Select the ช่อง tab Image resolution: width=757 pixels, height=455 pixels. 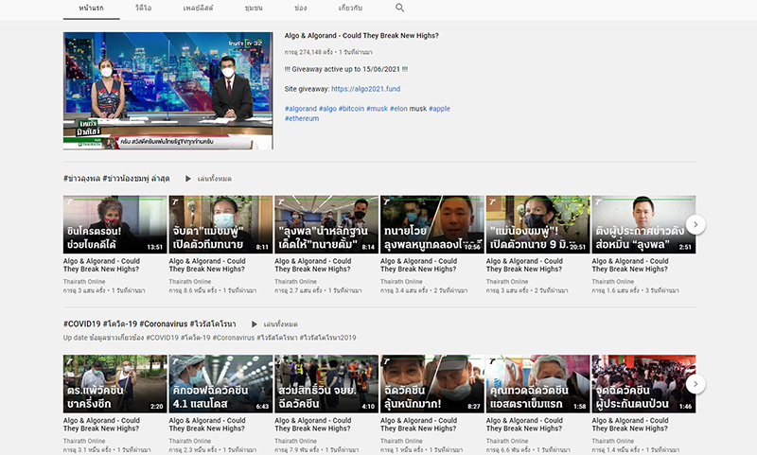point(300,8)
